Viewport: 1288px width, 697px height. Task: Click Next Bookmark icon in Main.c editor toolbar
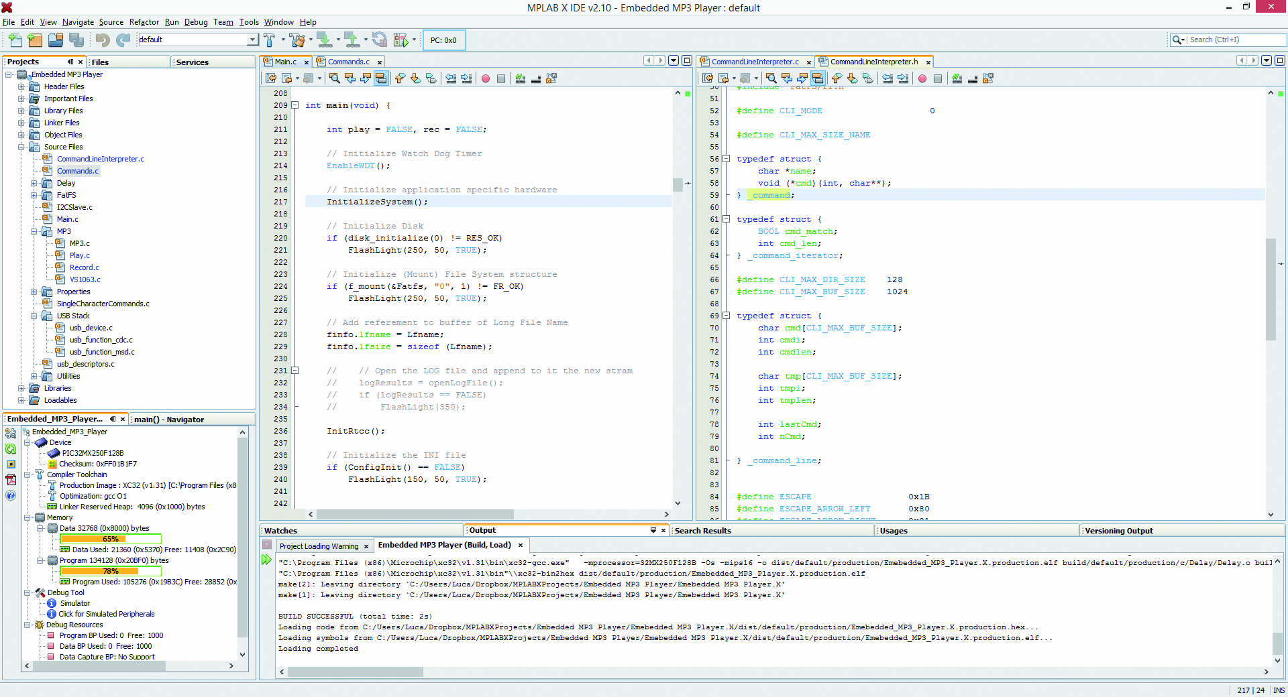415,78
